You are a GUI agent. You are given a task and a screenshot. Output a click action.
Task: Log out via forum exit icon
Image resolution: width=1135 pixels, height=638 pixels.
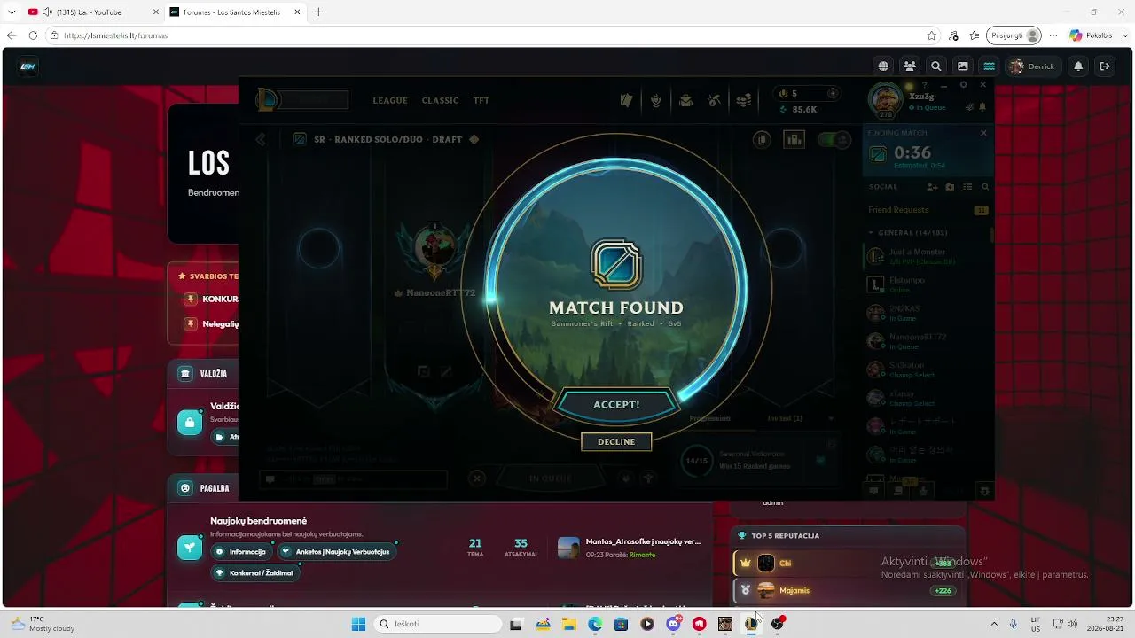tap(1105, 66)
